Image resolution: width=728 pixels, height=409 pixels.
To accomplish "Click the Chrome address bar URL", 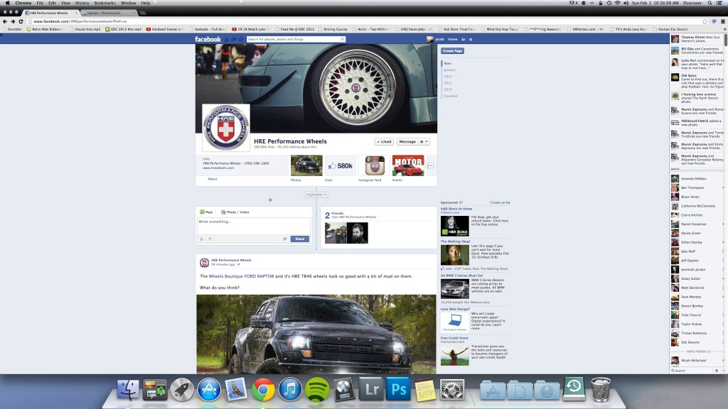I will (80, 21).
